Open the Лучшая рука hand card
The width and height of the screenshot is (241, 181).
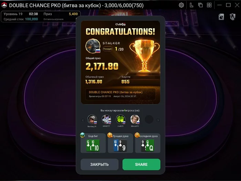tap(120, 143)
